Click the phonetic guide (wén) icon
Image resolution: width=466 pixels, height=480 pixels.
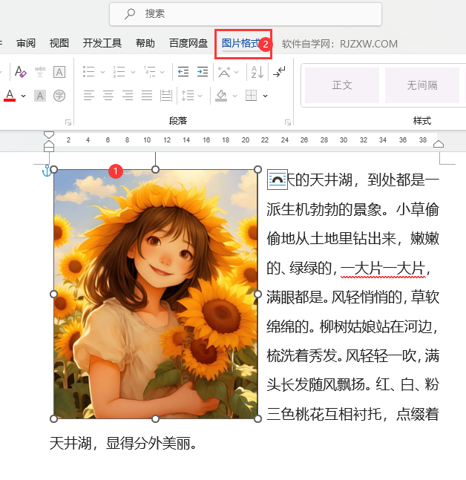coord(40,72)
